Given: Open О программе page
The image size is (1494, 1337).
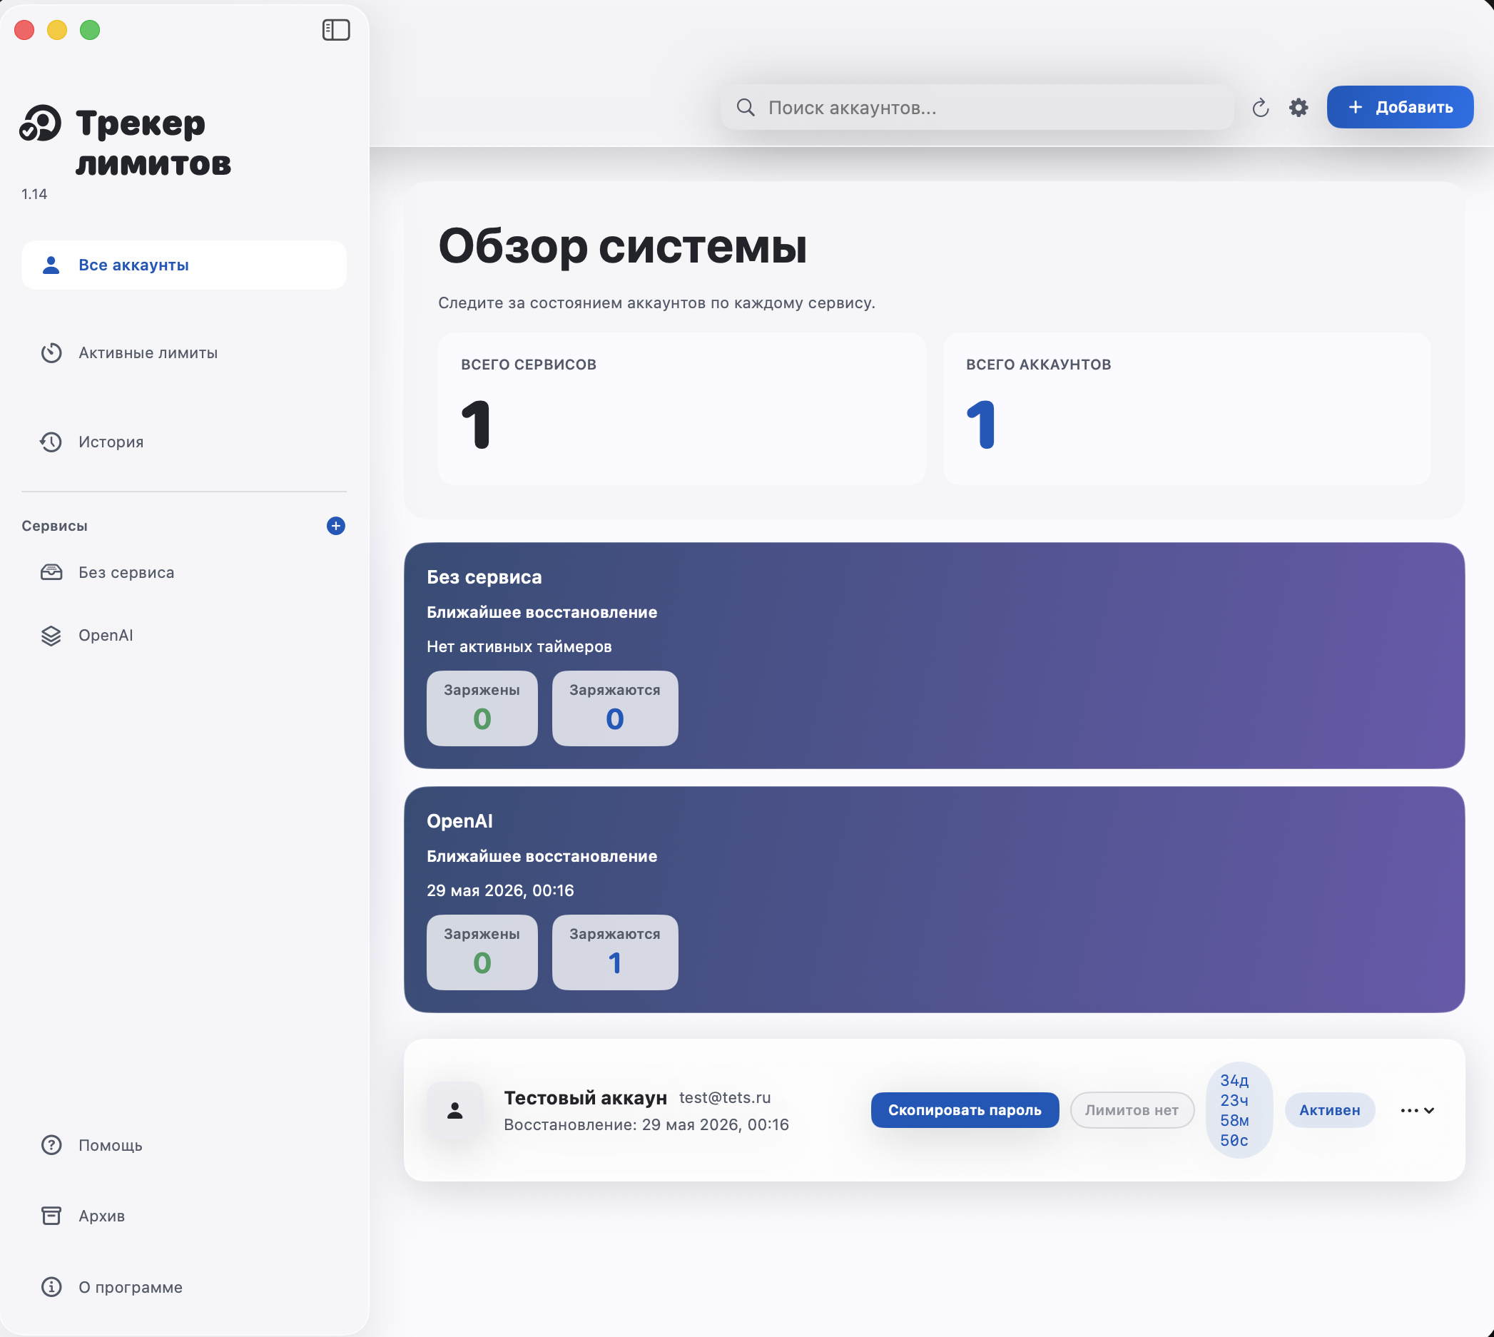Looking at the screenshot, I should pos(183,1287).
